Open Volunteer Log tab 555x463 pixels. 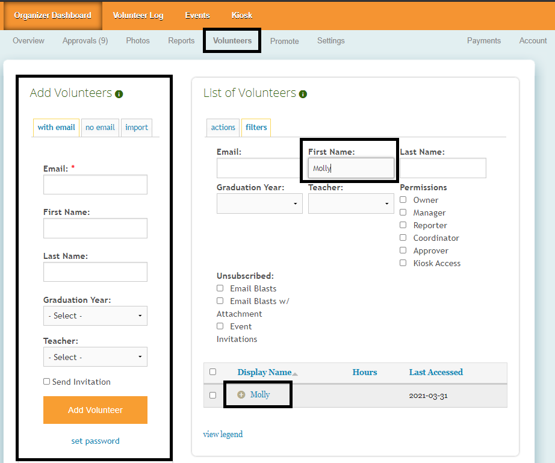[x=138, y=16]
